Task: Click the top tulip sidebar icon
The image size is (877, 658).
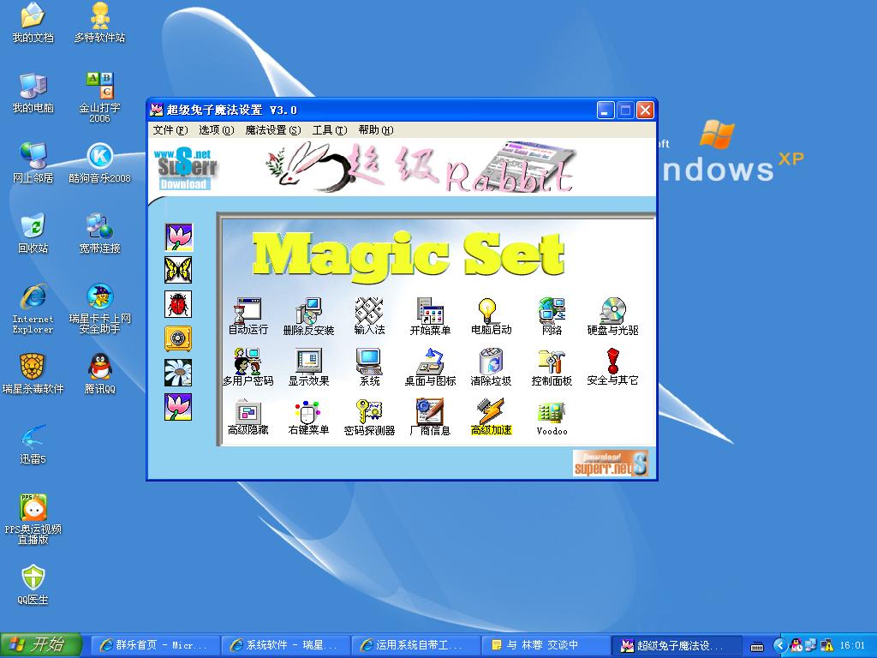Action: coord(178,236)
